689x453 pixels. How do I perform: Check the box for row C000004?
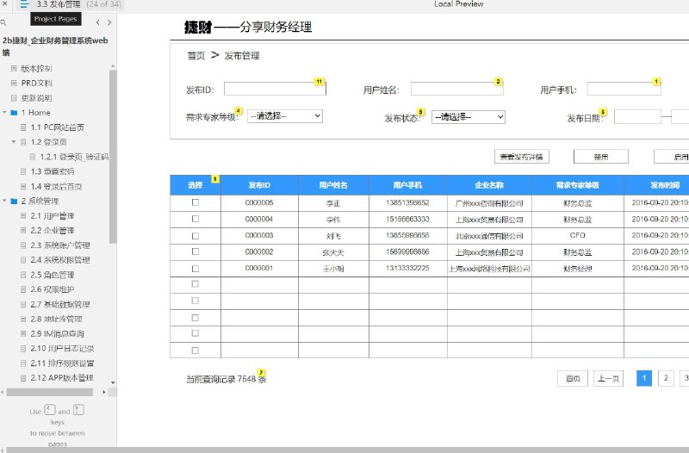(x=196, y=219)
